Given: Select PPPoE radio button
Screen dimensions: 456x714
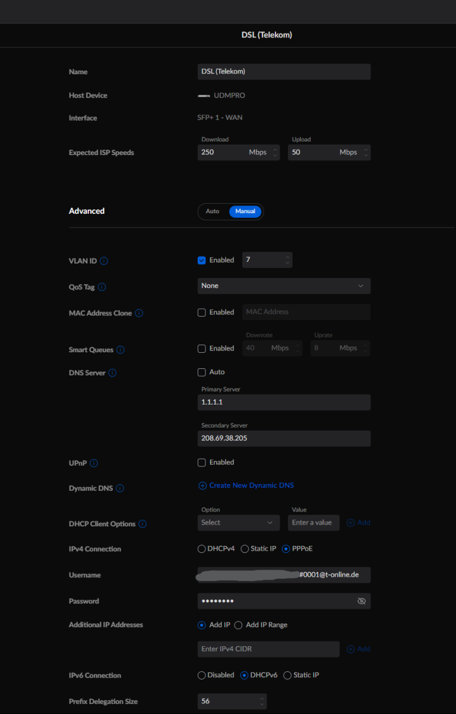Looking at the screenshot, I should [x=286, y=549].
